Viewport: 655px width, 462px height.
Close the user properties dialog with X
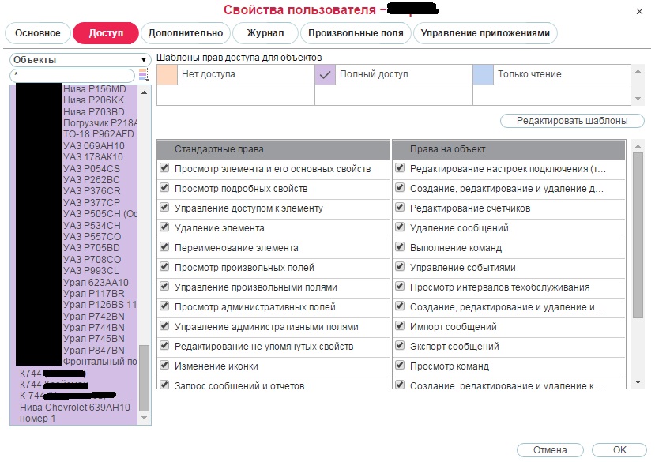[x=638, y=11]
